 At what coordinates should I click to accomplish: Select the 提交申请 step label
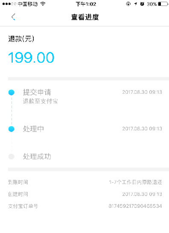[37, 92]
